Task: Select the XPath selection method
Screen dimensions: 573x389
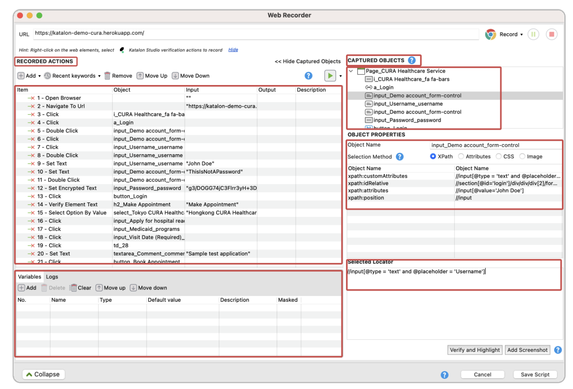Action: [433, 157]
